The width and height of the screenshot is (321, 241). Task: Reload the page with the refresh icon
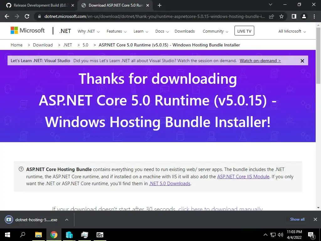[27, 16]
